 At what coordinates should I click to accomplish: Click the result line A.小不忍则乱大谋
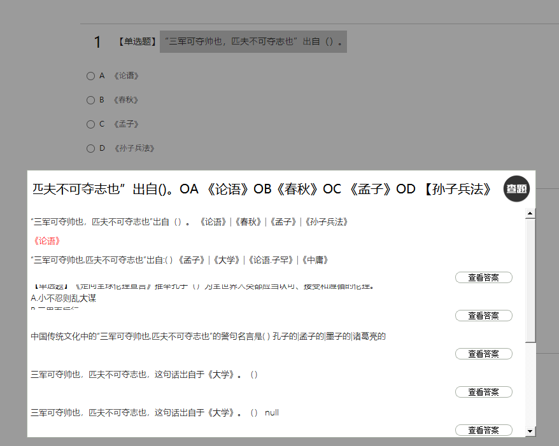64,298
